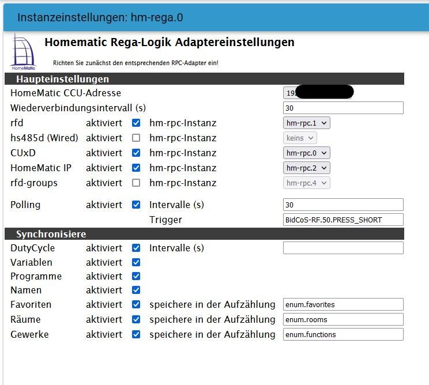
Task: Click the HomeMatic CCU-Adresse input field
Action: [318, 93]
